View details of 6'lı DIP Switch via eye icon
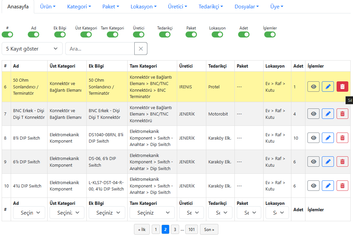The width and height of the screenshot is (353, 239). (313, 162)
